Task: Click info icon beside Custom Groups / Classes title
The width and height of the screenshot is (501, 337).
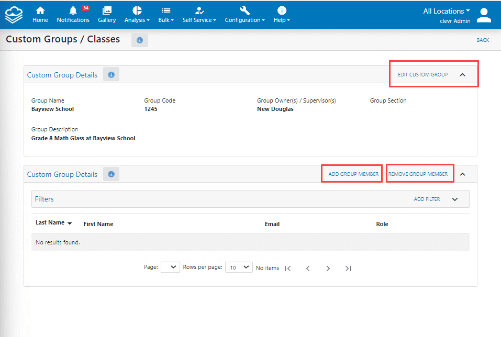Action: pyautogui.click(x=140, y=40)
